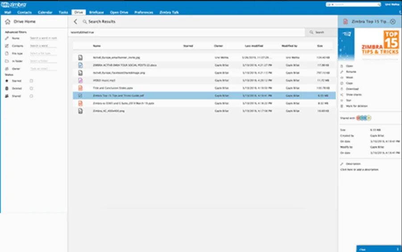This screenshot has width=402, height=252.
Task: Choose Copy action in details panel
Action: pyautogui.click(x=349, y=83)
